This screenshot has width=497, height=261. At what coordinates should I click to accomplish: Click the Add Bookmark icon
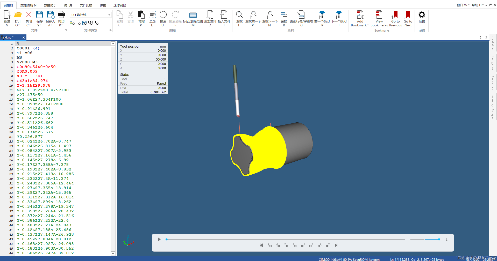point(360,15)
